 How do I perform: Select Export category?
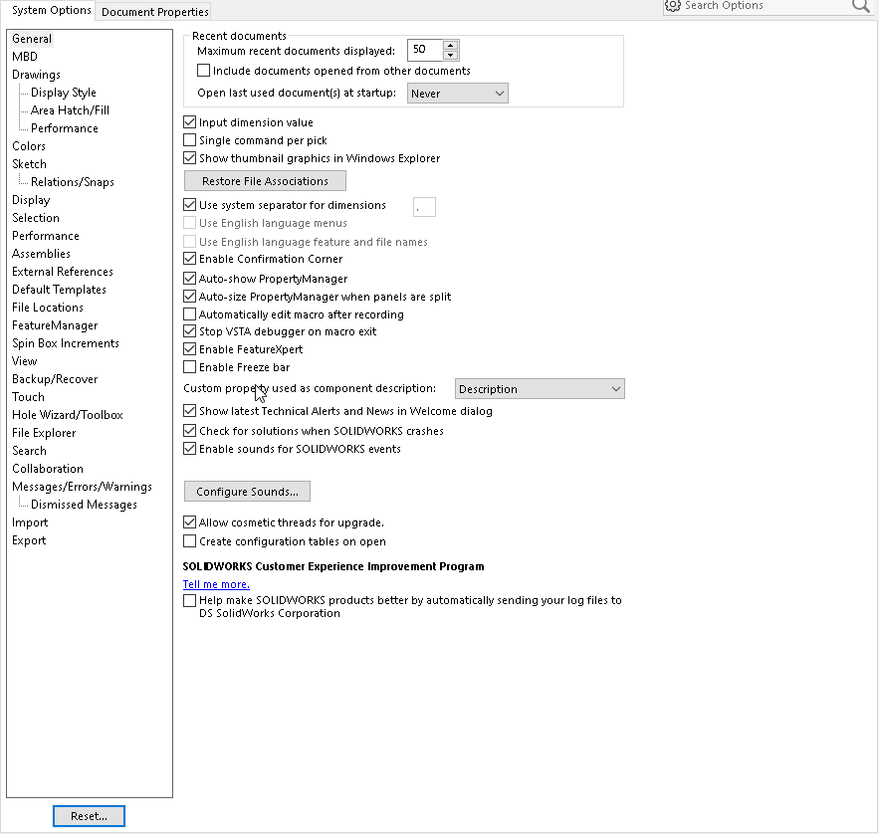(x=29, y=540)
